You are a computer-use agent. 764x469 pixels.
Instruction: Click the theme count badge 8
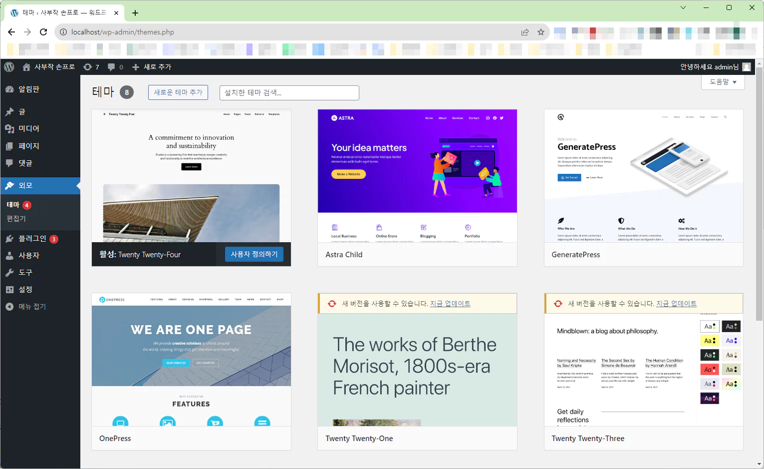click(x=127, y=92)
